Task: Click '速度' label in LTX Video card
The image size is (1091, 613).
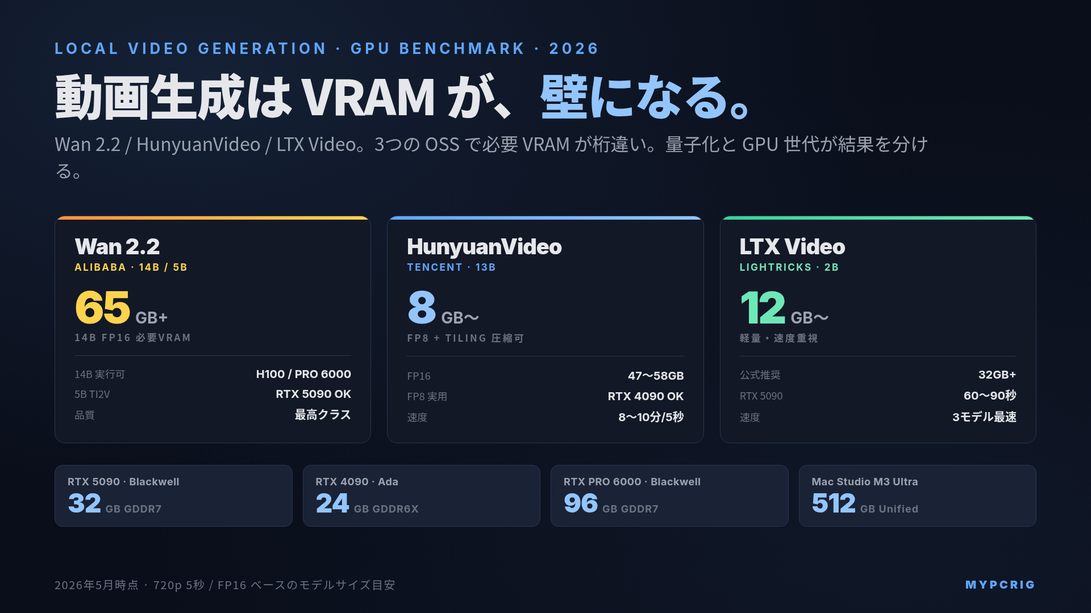Action: 749,418
